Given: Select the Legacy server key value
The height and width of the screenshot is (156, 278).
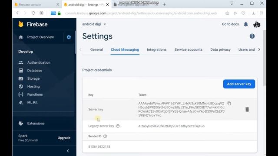Looking at the screenshot, I should [x=172, y=126].
